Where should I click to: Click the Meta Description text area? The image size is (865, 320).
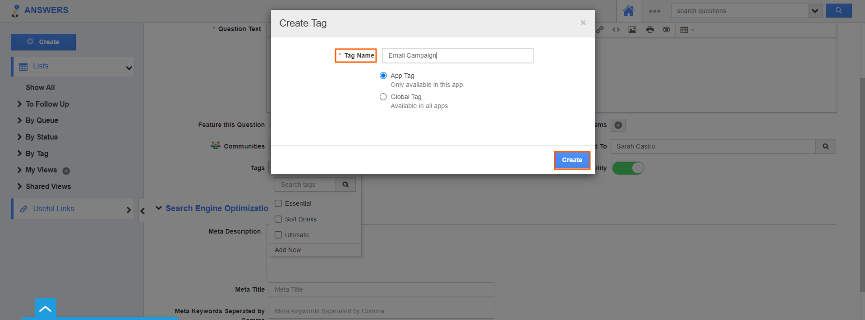point(551,251)
